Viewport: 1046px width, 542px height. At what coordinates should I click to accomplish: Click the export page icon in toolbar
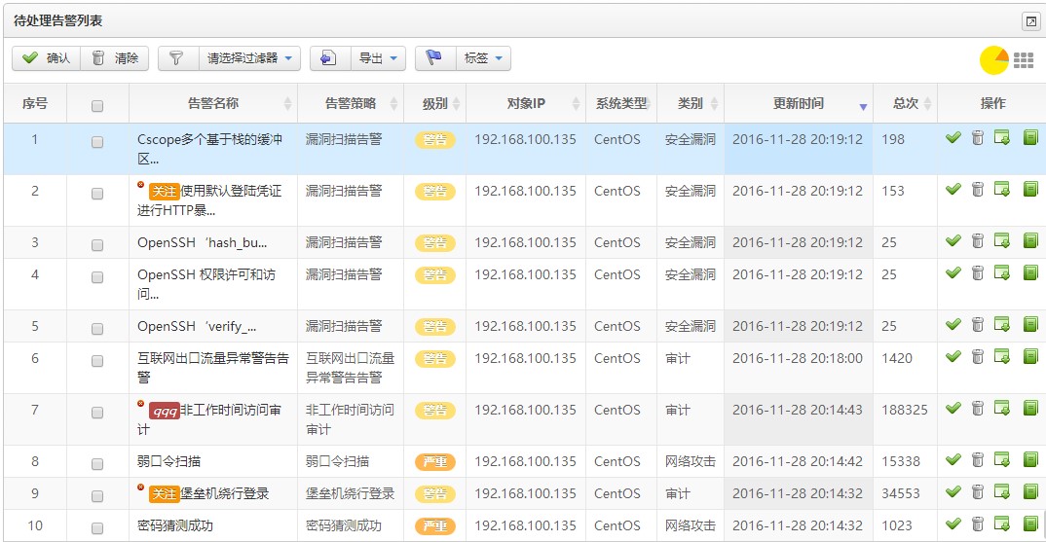[x=328, y=58]
